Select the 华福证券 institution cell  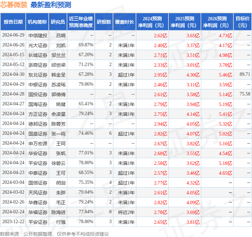point(38,212)
